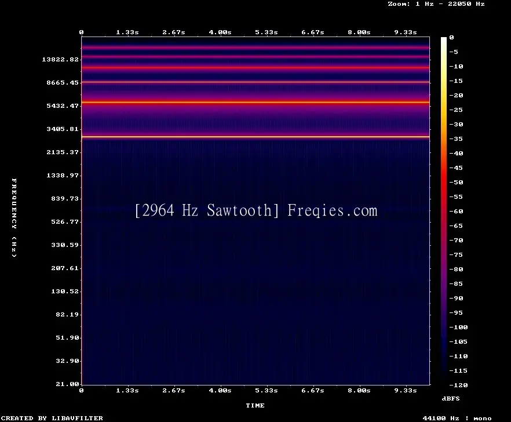Click the -100 value on the dBFS scale
511x422 pixels.
pyautogui.click(x=458, y=327)
